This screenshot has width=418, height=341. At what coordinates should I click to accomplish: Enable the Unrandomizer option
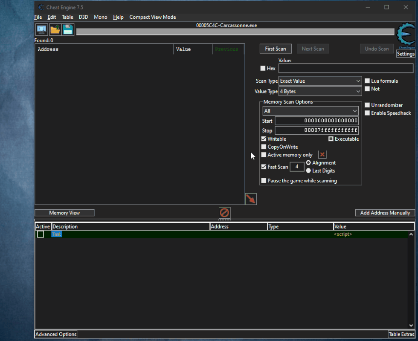coord(367,105)
